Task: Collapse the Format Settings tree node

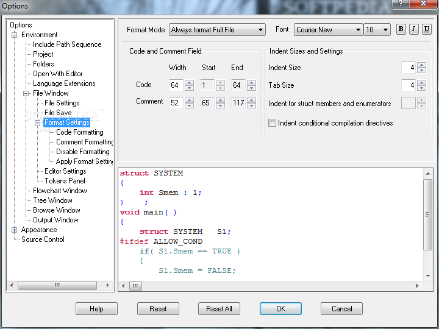Action: click(37, 123)
